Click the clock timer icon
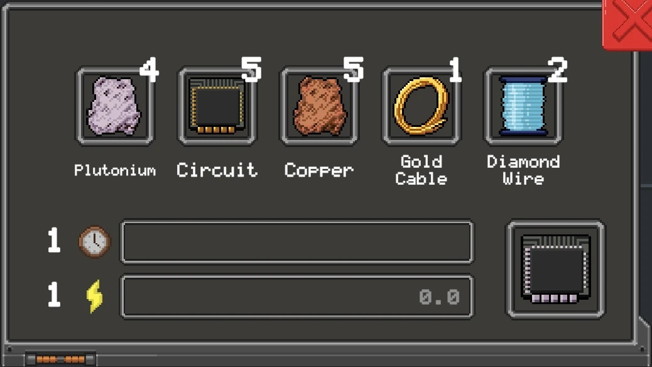This screenshot has width=652, height=367. point(95,242)
